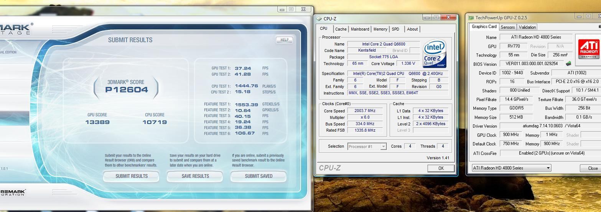Close the 3DMark Vantage window
The height and width of the screenshot is (212, 601).
click(303, 9)
